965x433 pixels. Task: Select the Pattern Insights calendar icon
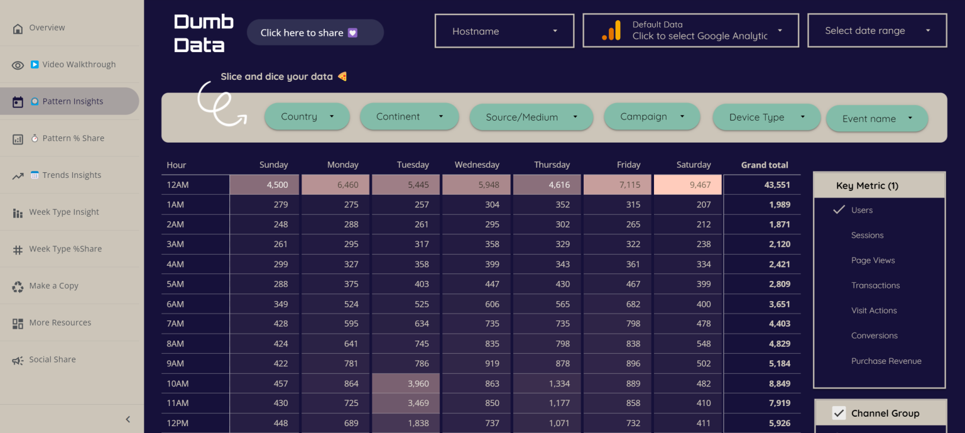(x=18, y=101)
